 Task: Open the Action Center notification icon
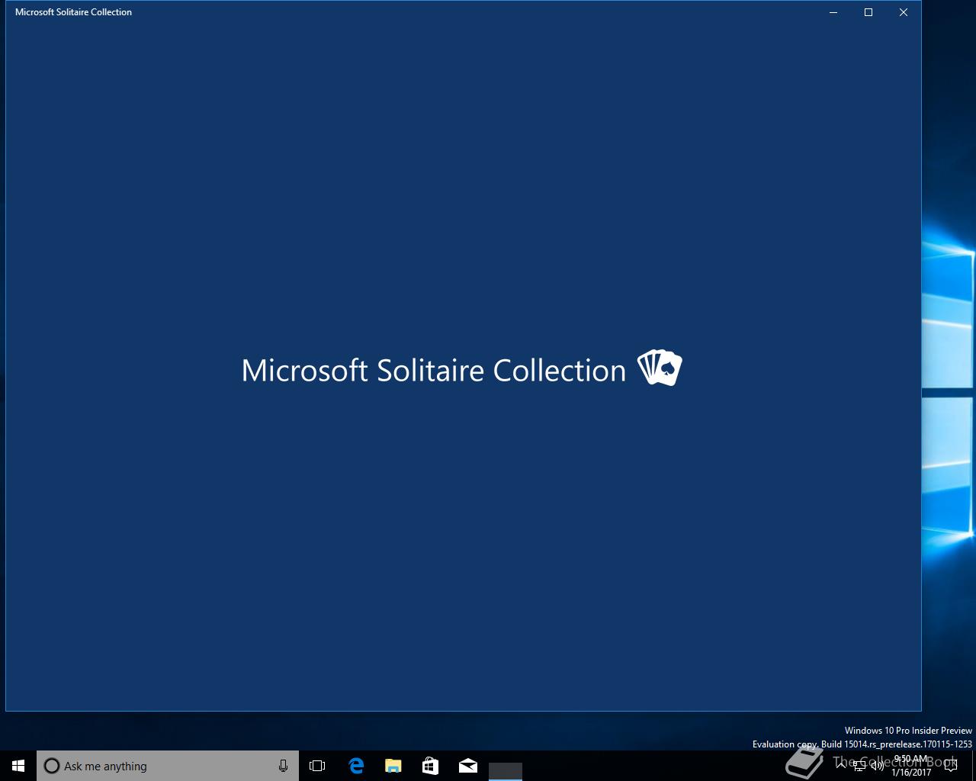[951, 766]
